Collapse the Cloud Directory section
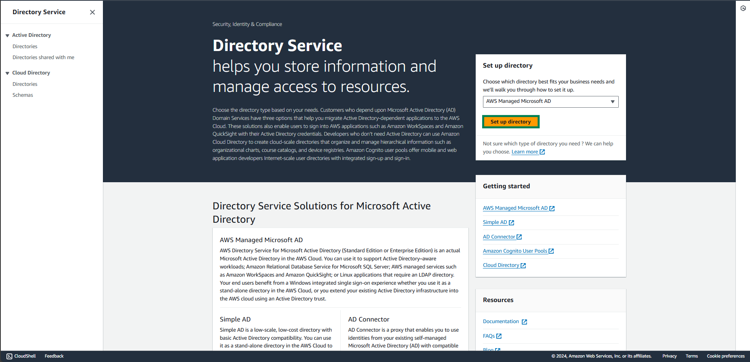The height and width of the screenshot is (362, 750). pyautogui.click(x=7, y=73)
